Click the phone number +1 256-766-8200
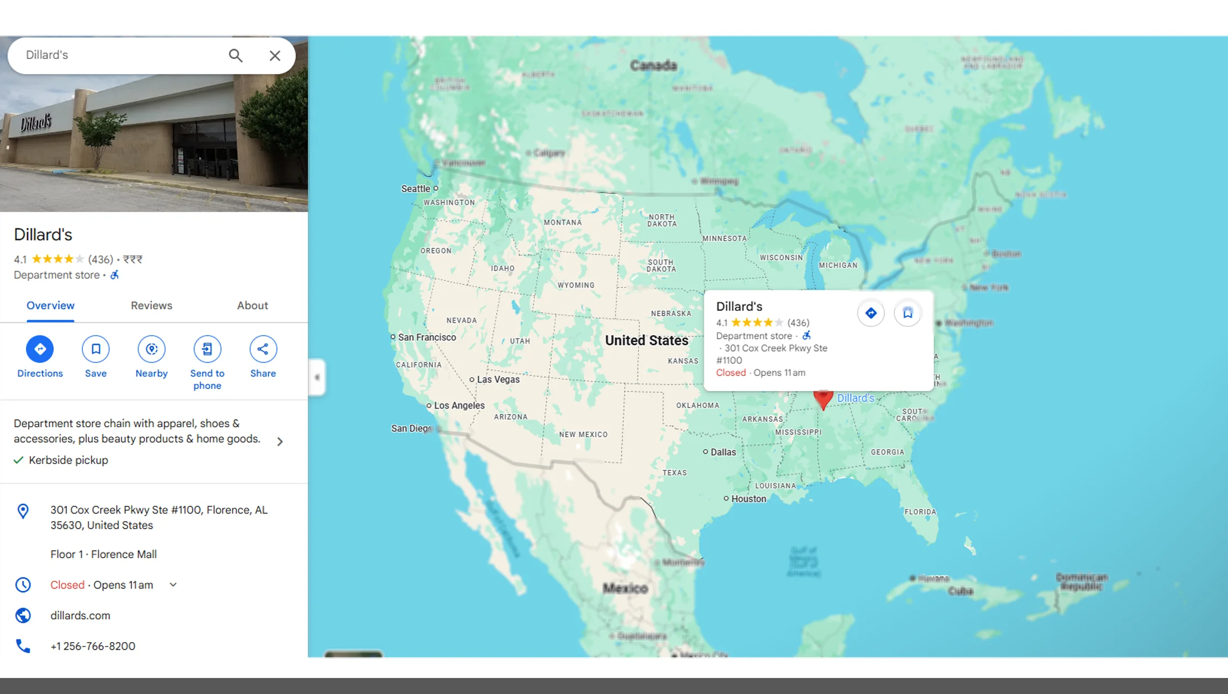The image size is (1228, 694). (x=93, y=646)
